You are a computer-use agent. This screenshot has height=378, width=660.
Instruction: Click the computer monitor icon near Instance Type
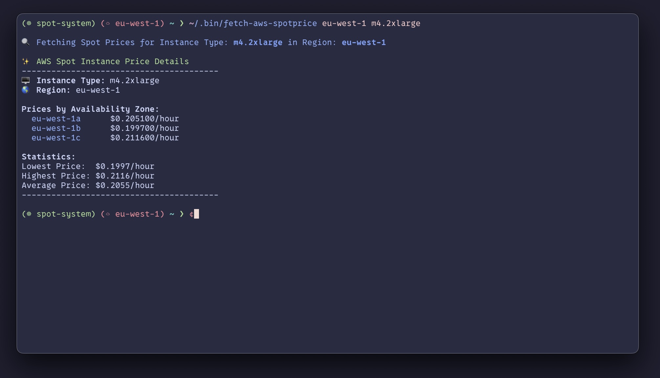[26, 81]
